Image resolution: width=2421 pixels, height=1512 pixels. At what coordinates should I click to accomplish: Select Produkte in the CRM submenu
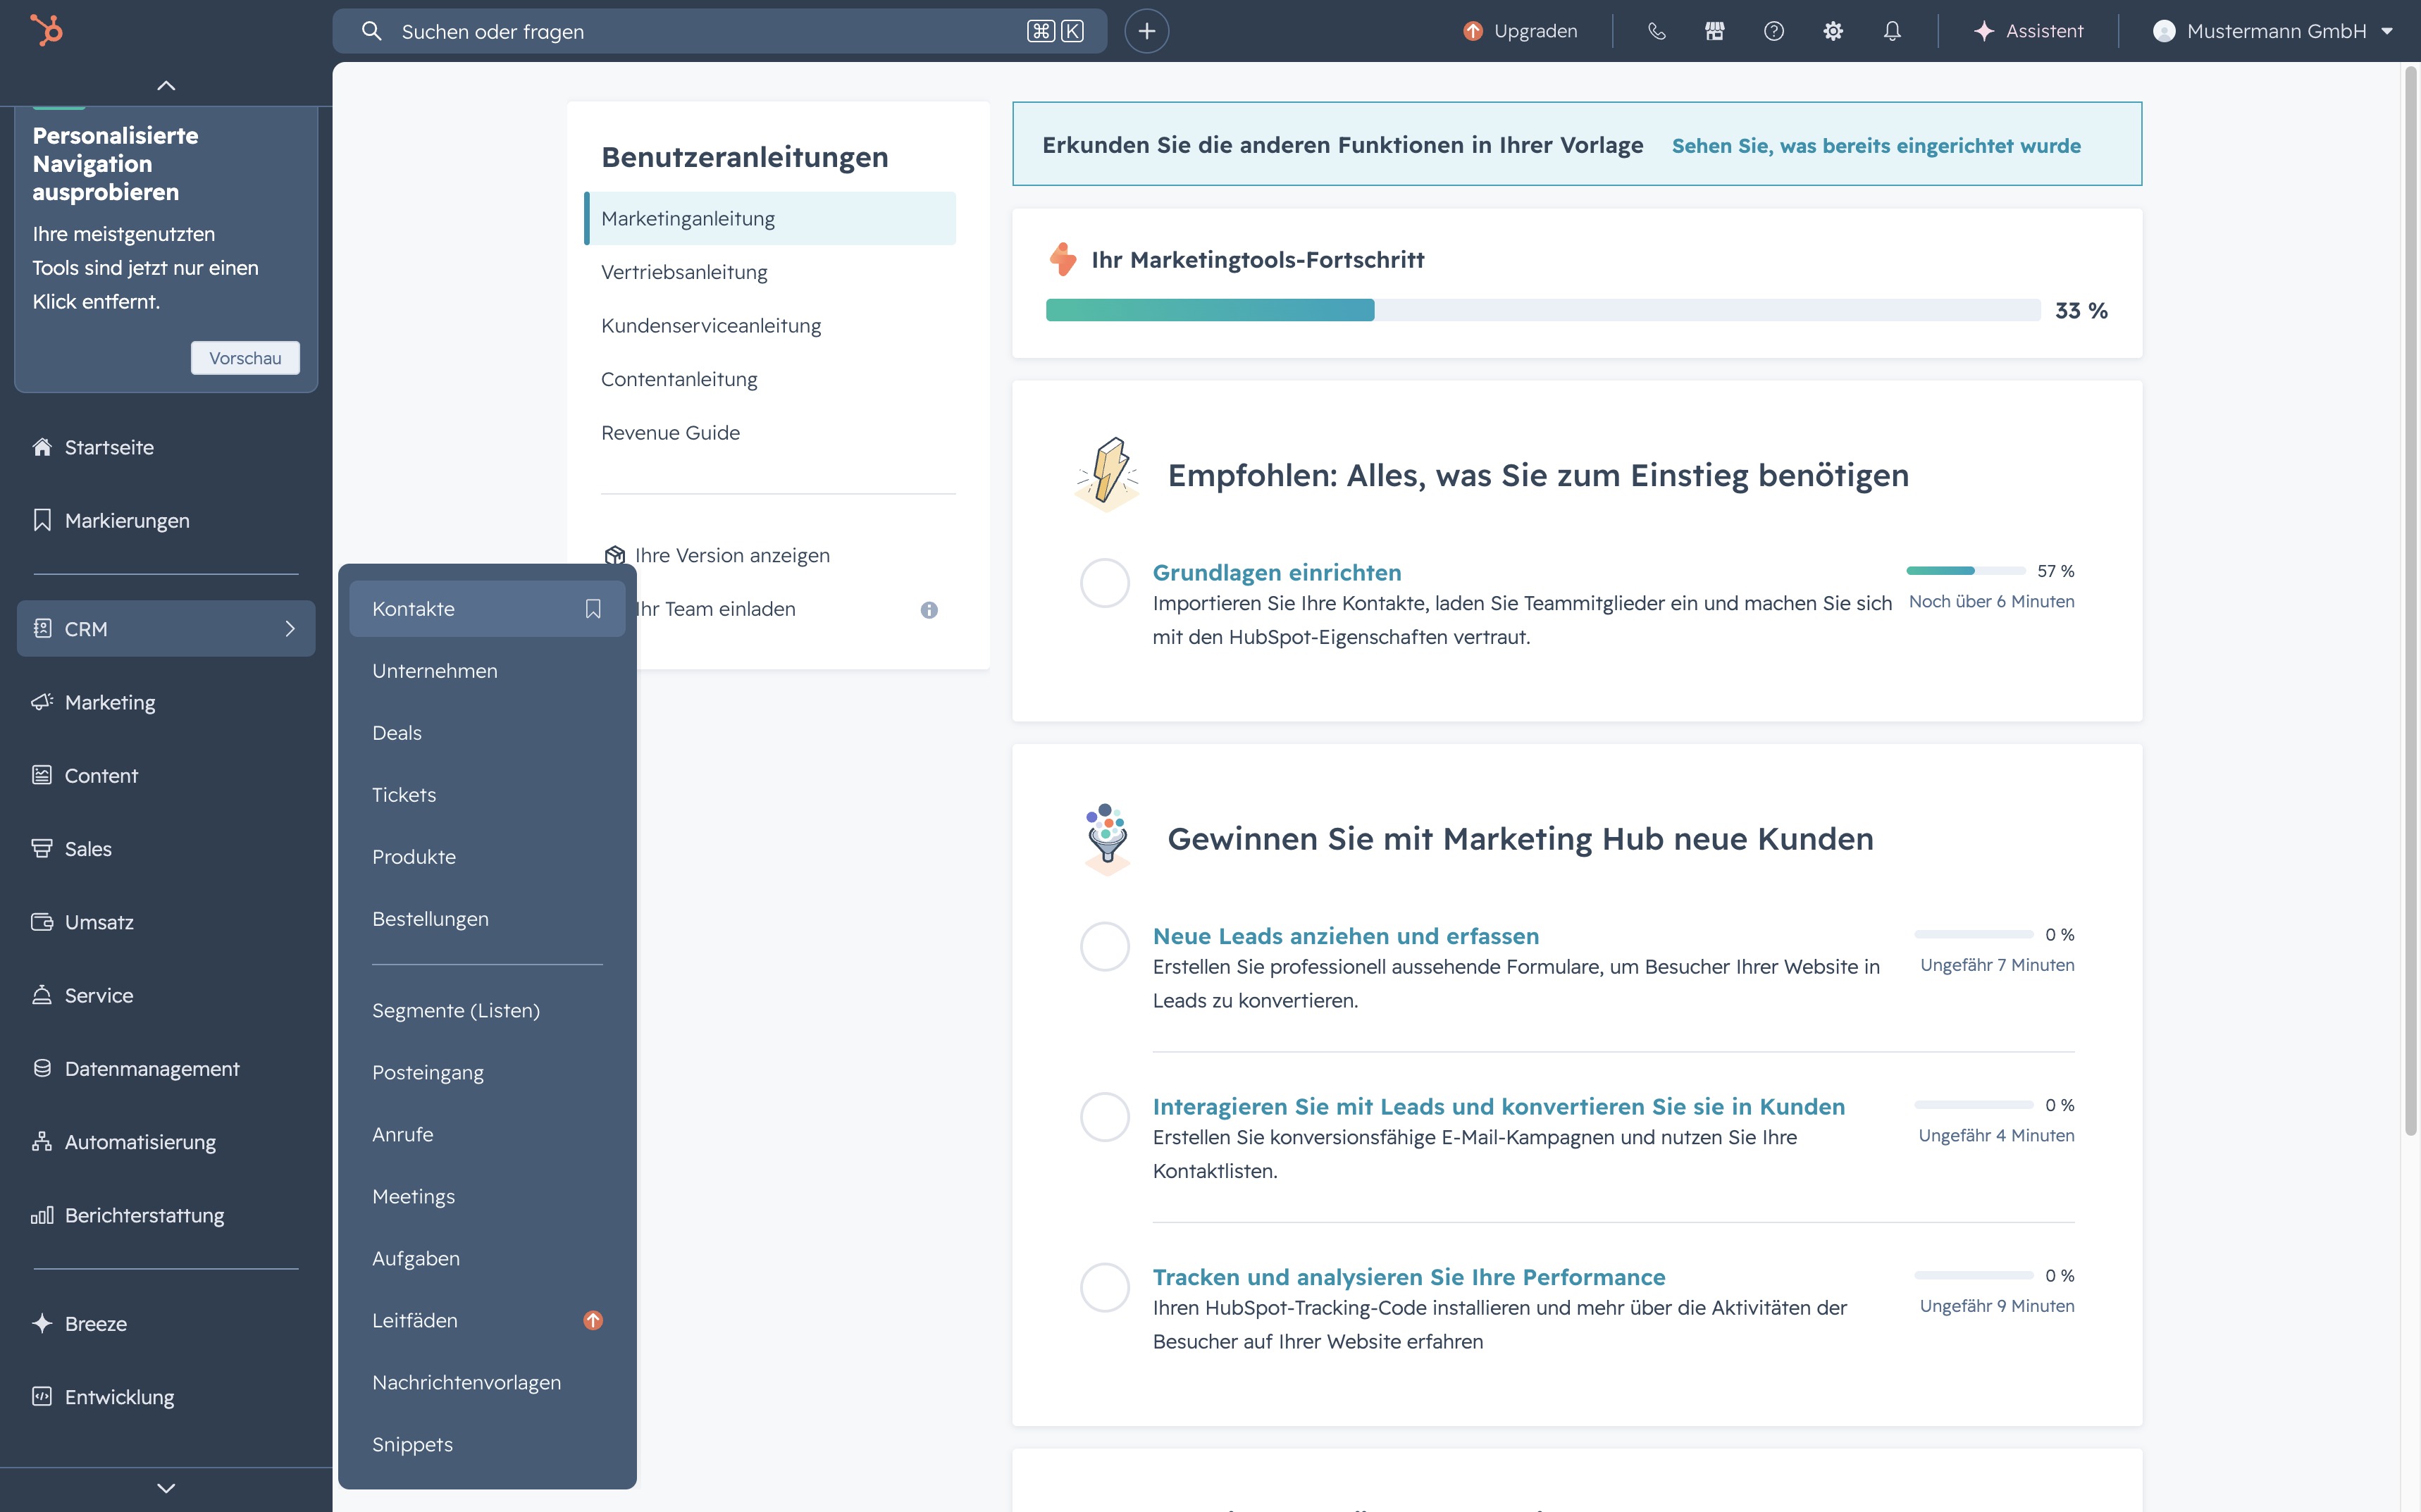pyautogui.click(x=487, y=857)
